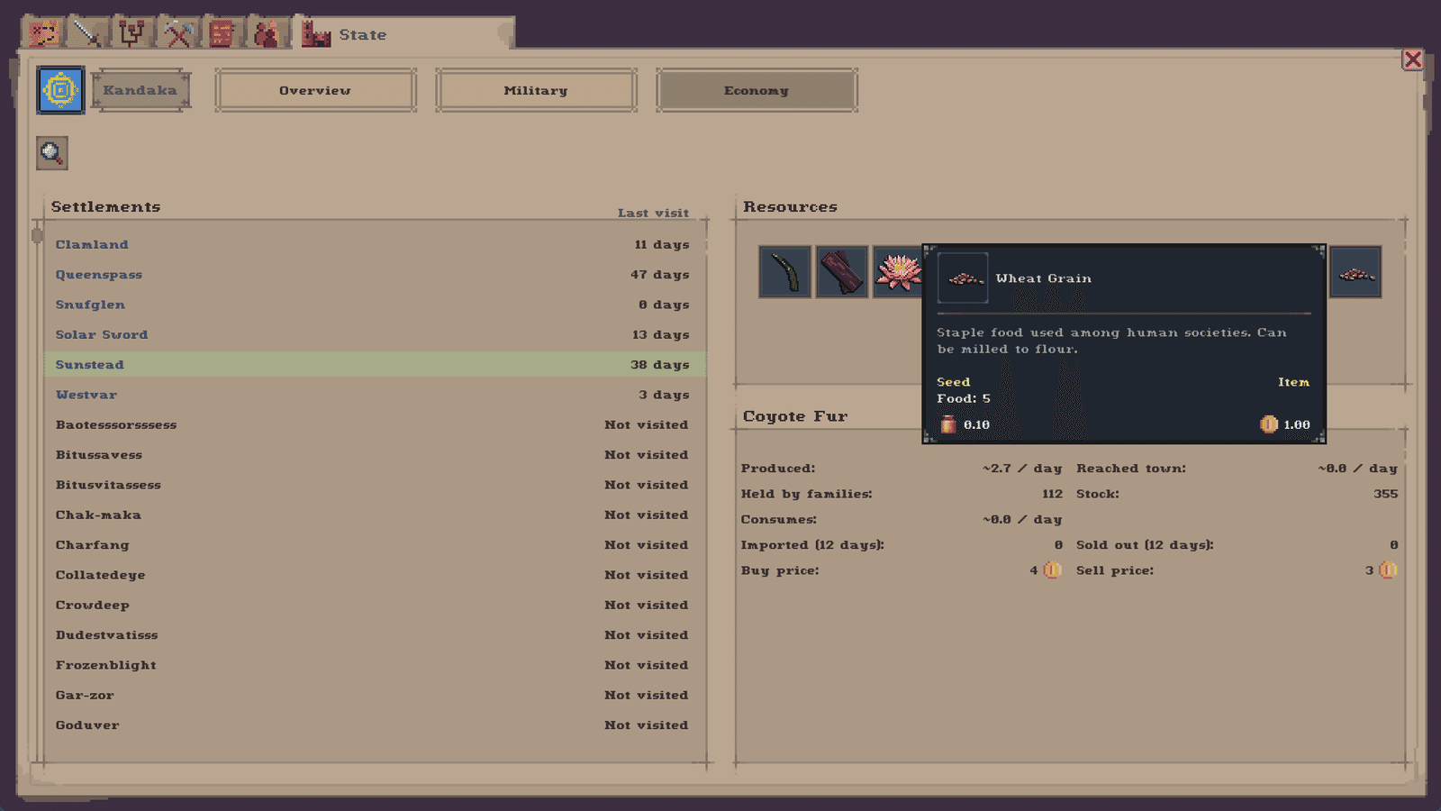
Task: Click Crowdeep in the settlements list
Action: coord(375,605)
